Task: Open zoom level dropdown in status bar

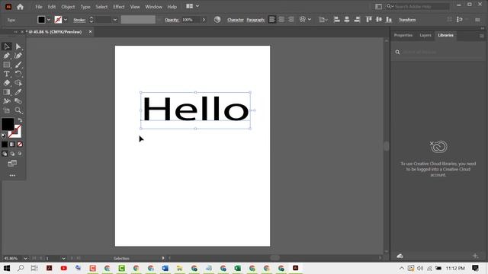Action: (25, 259)
